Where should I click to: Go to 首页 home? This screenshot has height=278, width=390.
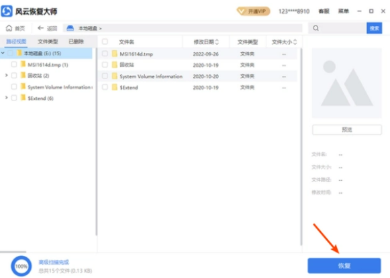pyautogui.click(x=15, y=28)
